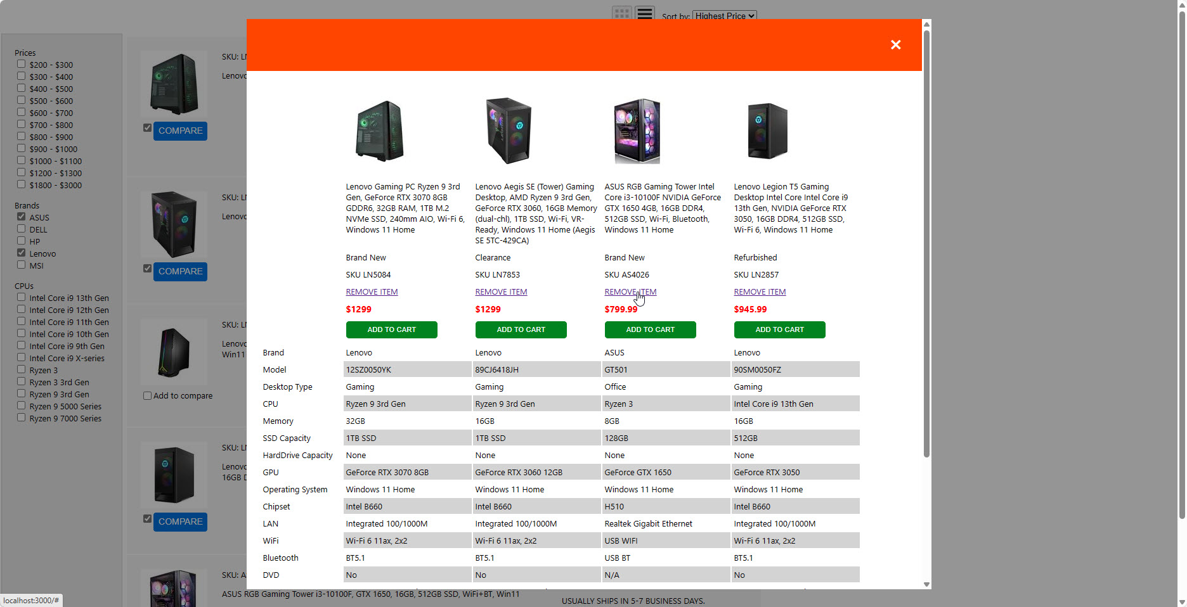Open the Sort by dropdown
This screenshot has height=607, width=1187.
[725, 16]
